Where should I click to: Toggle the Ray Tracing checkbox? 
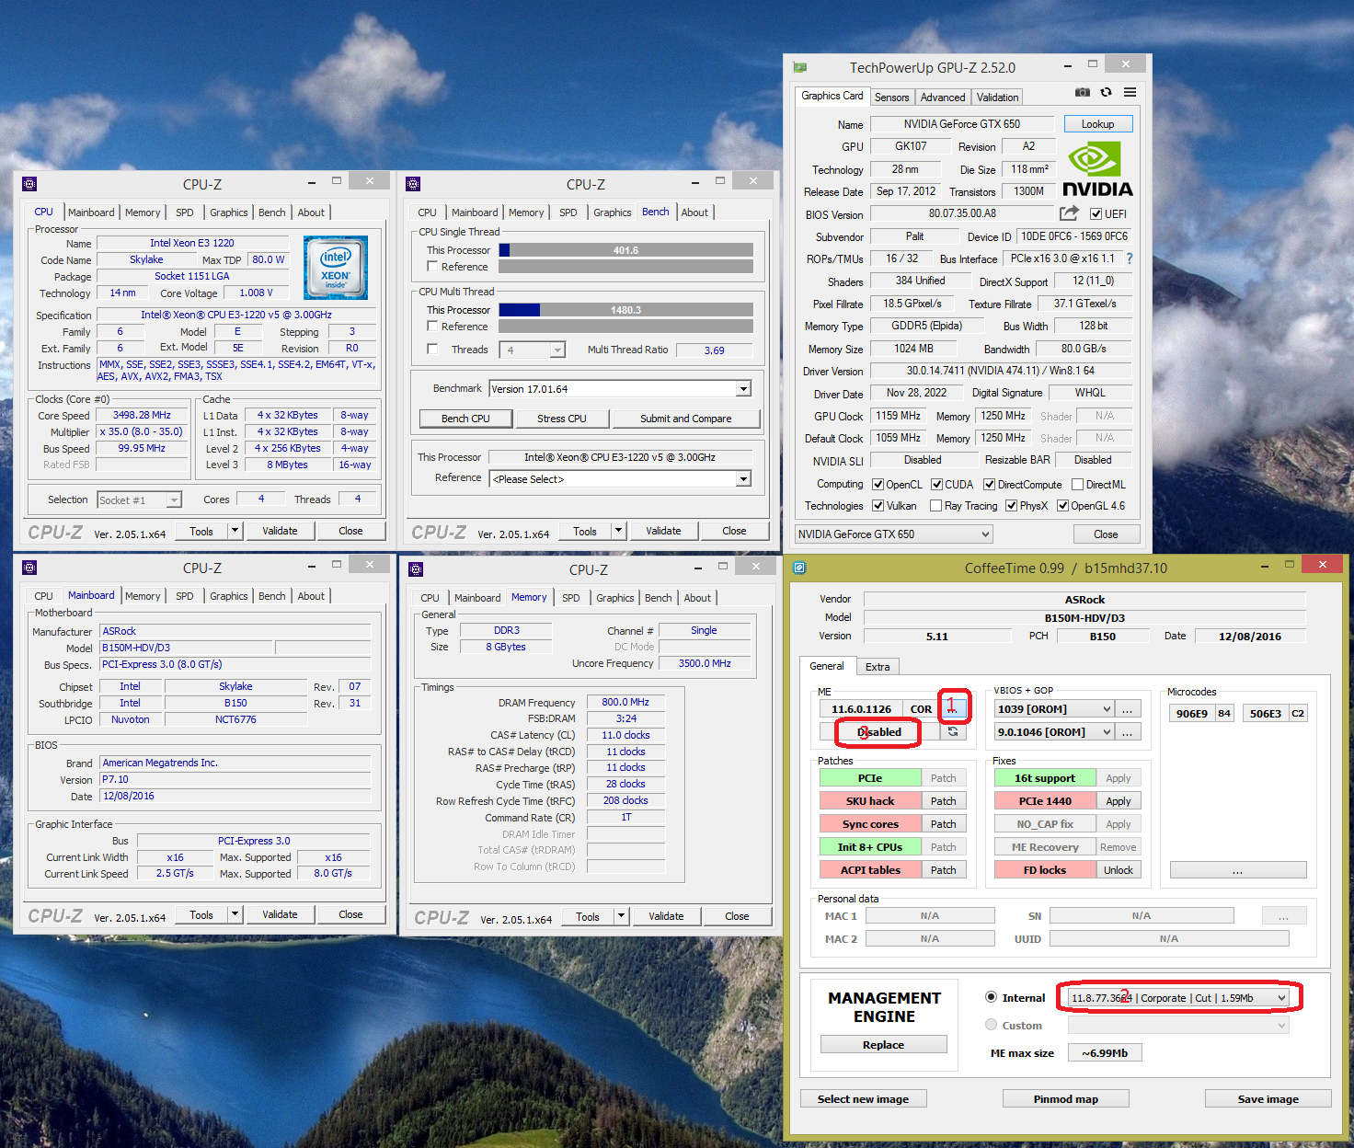coord(936,506)
